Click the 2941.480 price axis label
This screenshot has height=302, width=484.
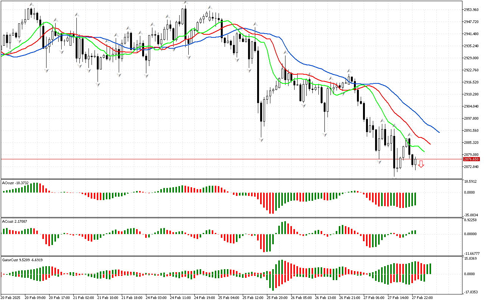472,34
